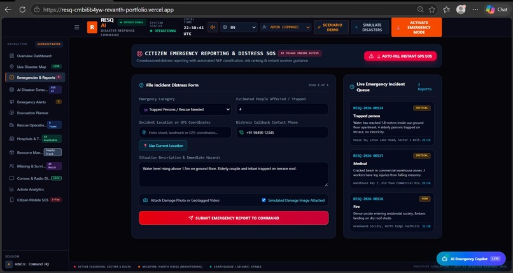Click the clock icon by Live Emergency Incident Queue
The image size is (513, 273).
(352, 87)
